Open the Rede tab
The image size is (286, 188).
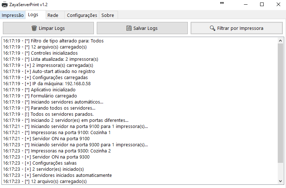(x=55, y=15)
